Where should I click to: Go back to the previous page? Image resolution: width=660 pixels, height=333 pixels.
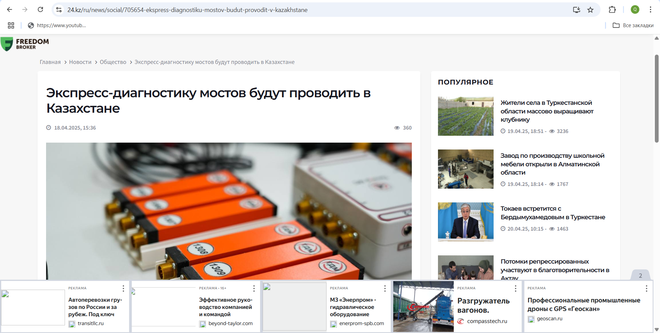[x=10, y=10]
